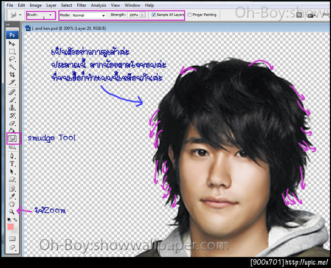Open the Image menu
The height and width of the screenshot is (268, 331).
click(x=35, y=6)
